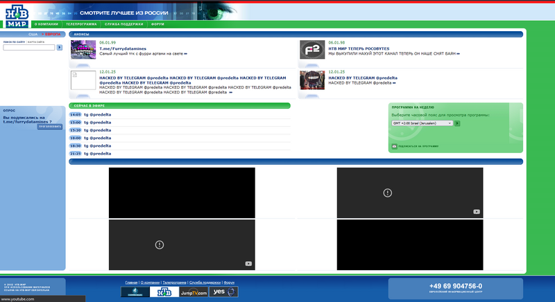
Task: Click the НТВ footer banner logo
Action: [164, 292]
